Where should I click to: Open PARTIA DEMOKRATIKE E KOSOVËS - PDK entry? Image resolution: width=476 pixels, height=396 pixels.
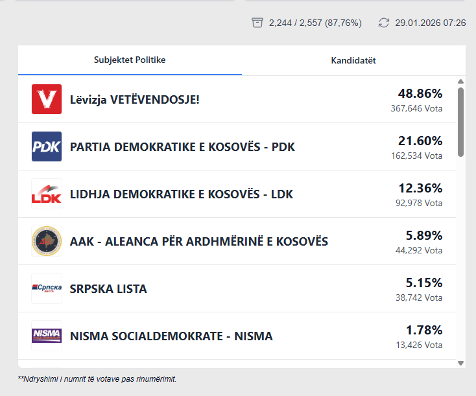pyautogui.click(x=182, y=147)
